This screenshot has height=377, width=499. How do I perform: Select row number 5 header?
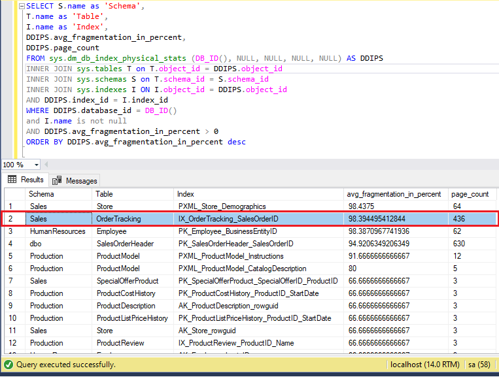15,256
